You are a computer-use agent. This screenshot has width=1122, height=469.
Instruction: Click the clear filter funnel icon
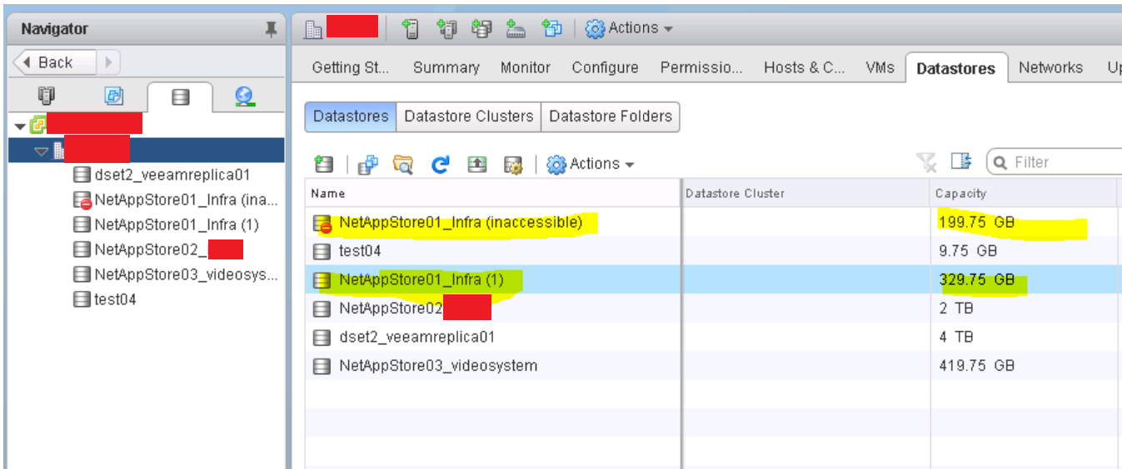[926, 161]
